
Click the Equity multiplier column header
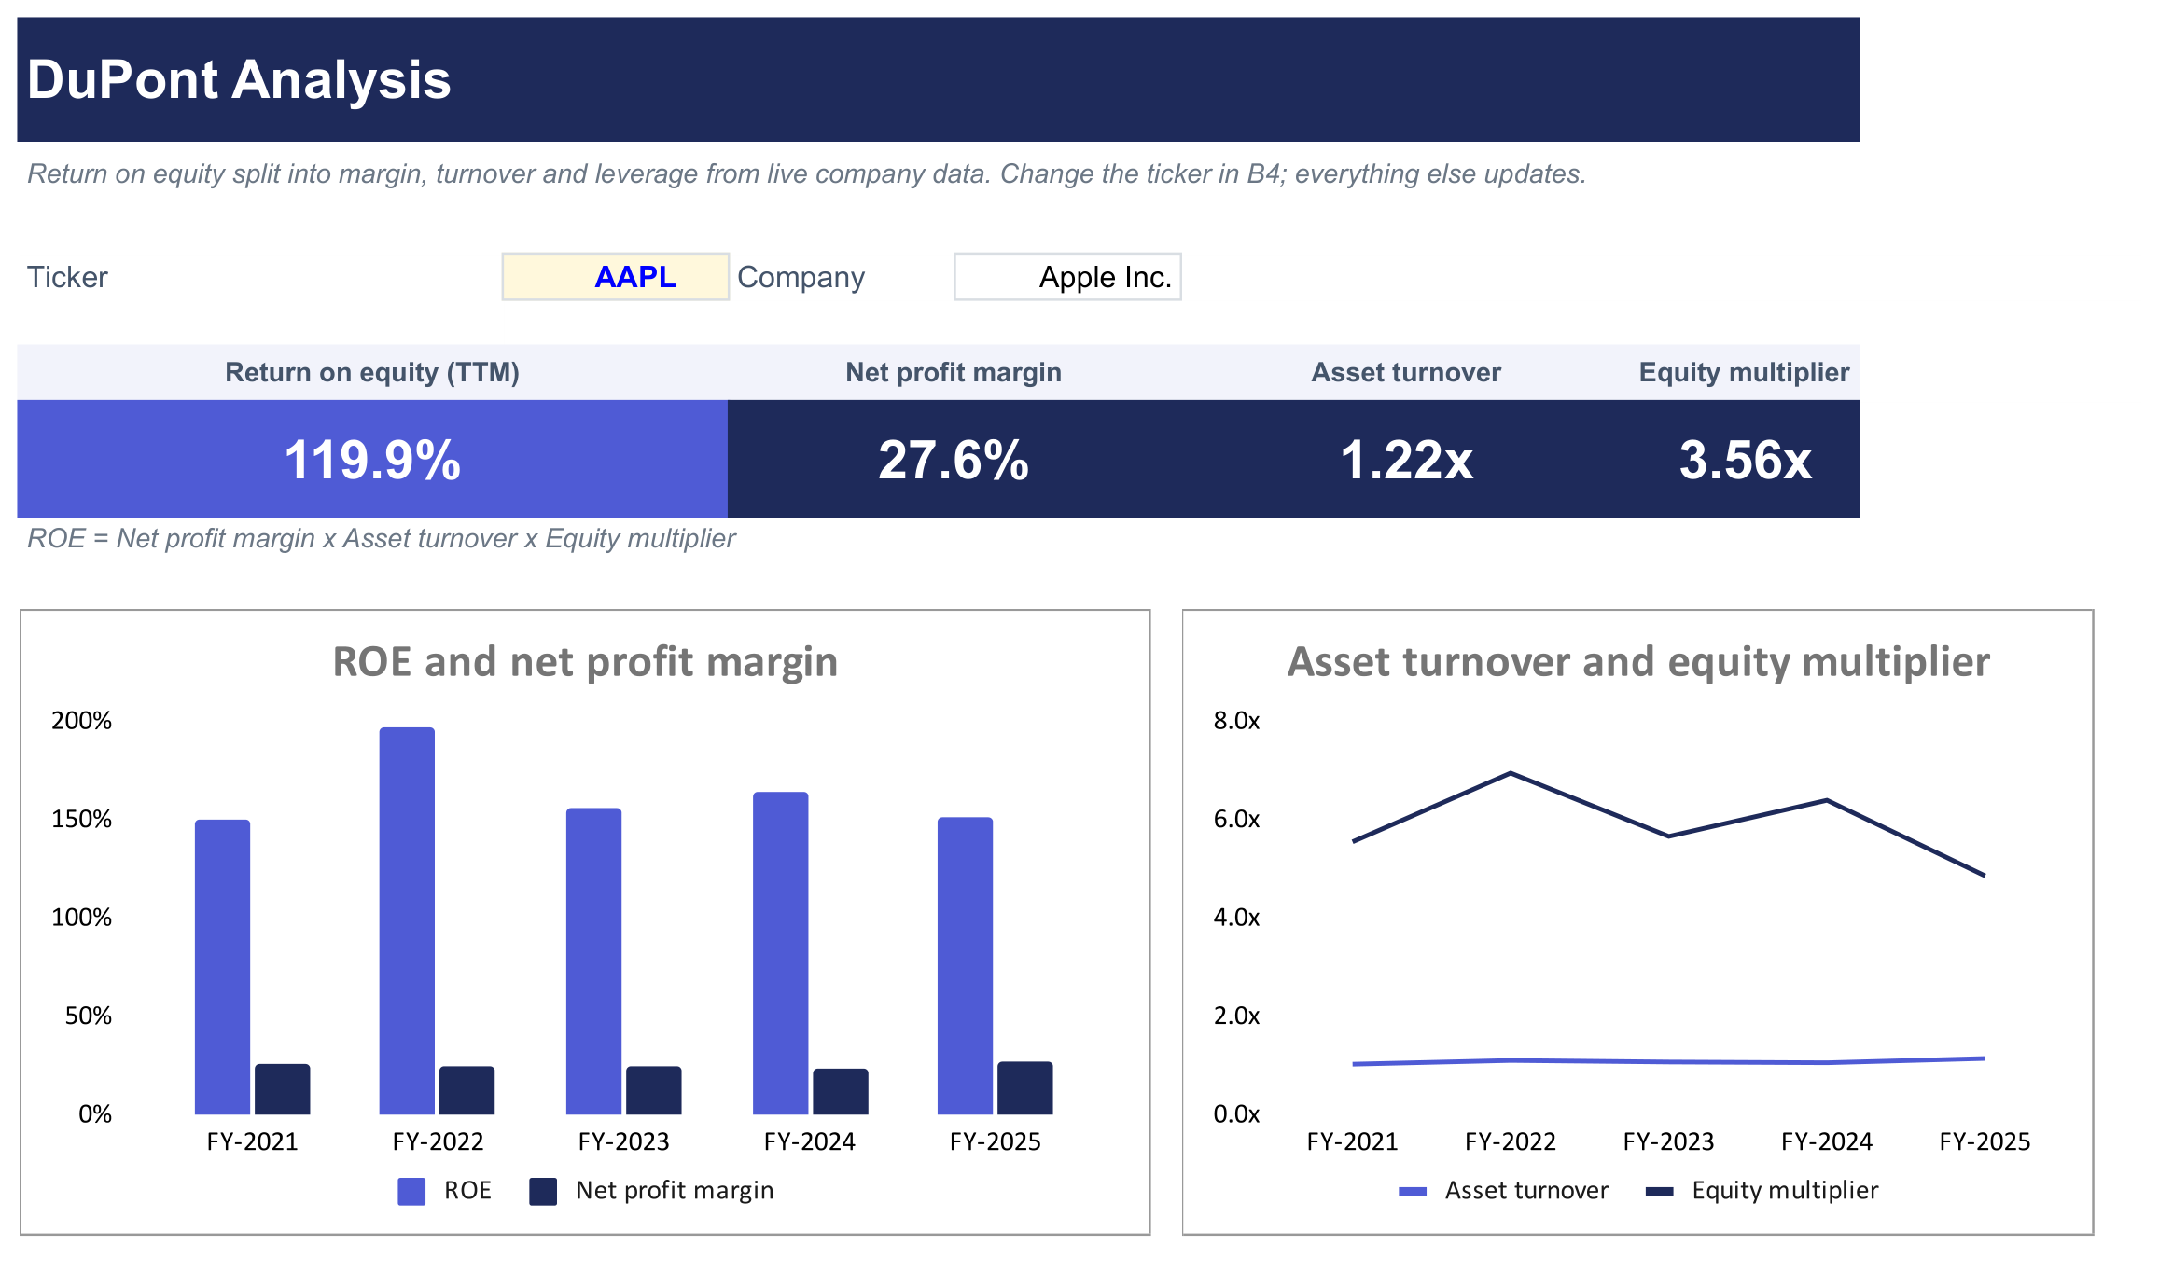1744,372
